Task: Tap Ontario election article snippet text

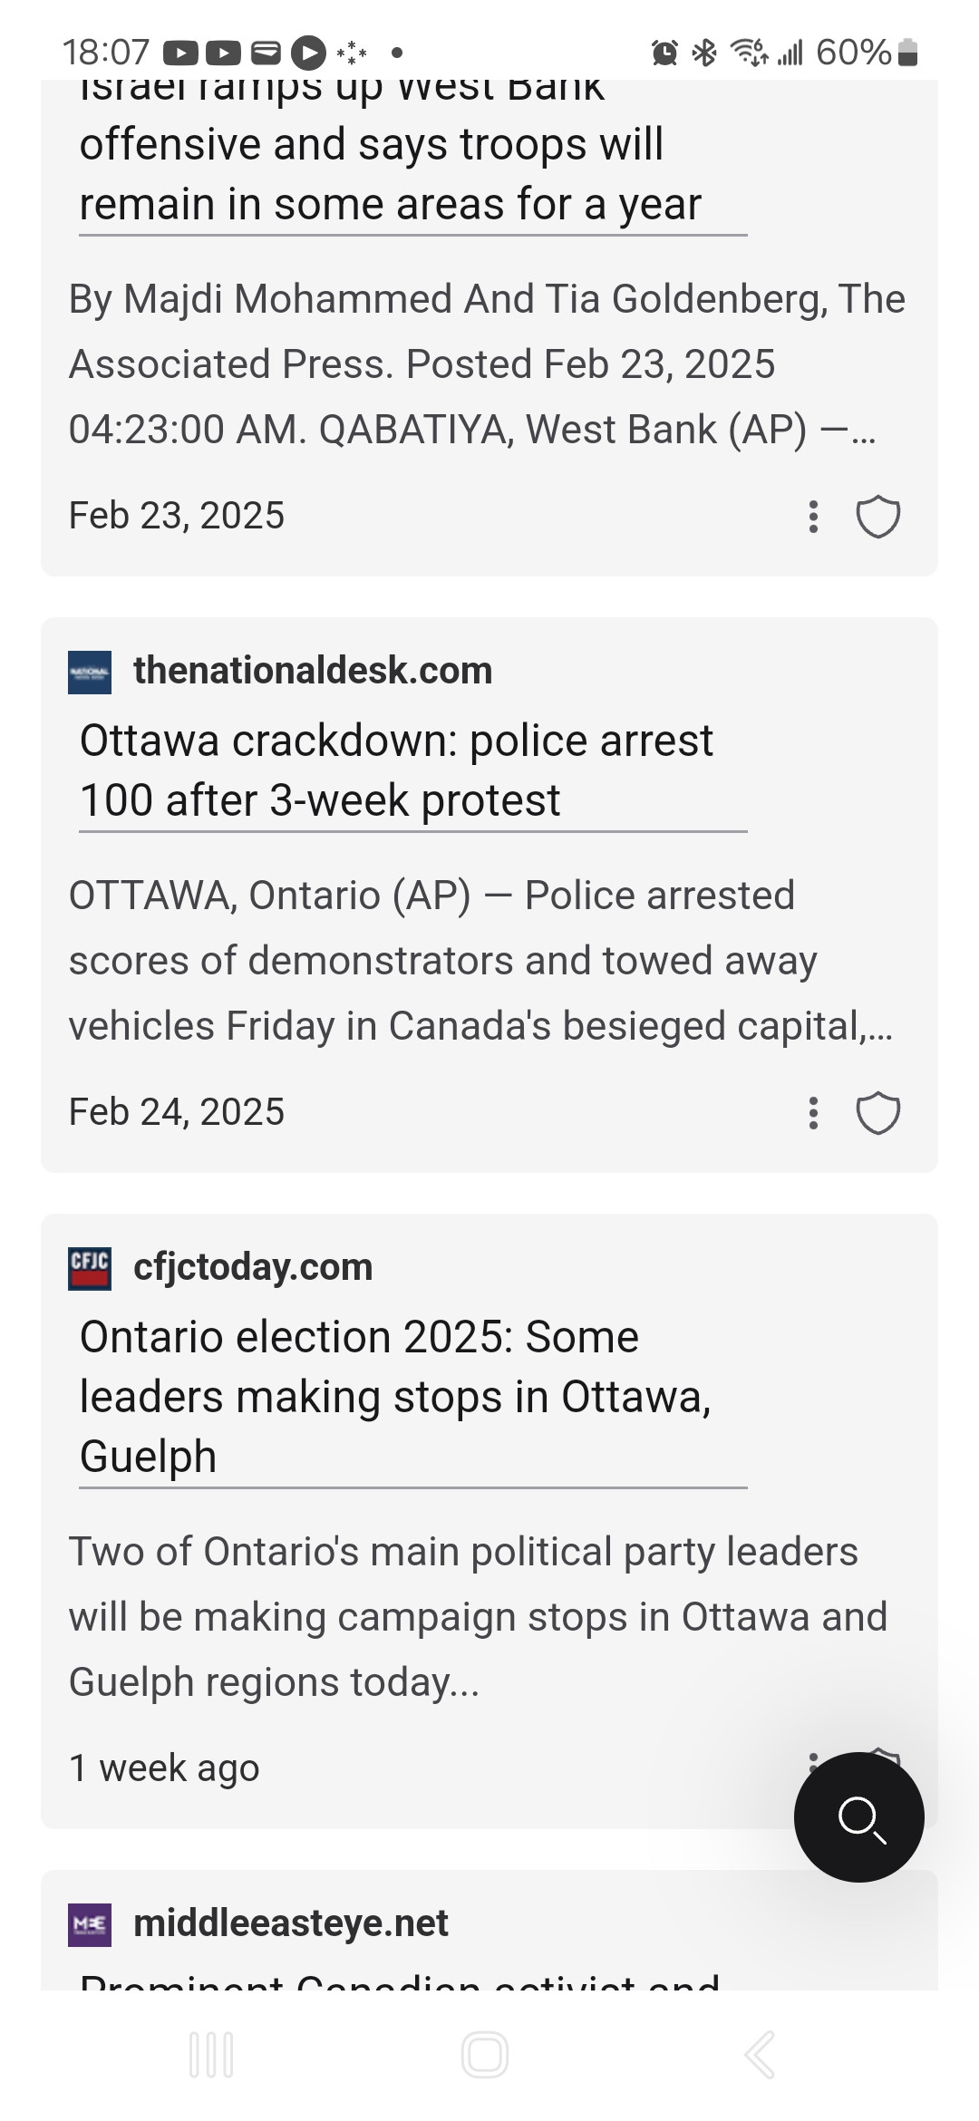Action: 478,1617
